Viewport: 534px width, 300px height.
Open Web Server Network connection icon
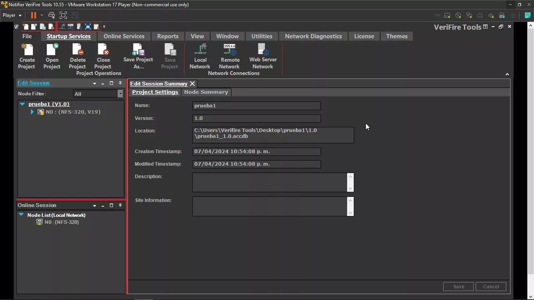[x=263, y=49]
